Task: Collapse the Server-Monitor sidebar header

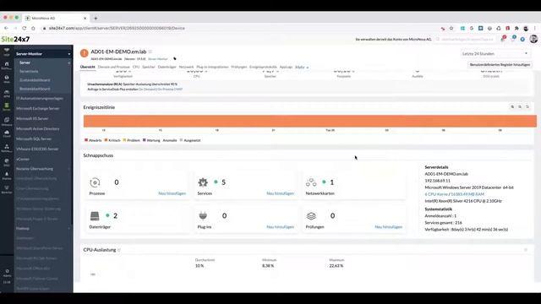Action: (x=69, y=54)
